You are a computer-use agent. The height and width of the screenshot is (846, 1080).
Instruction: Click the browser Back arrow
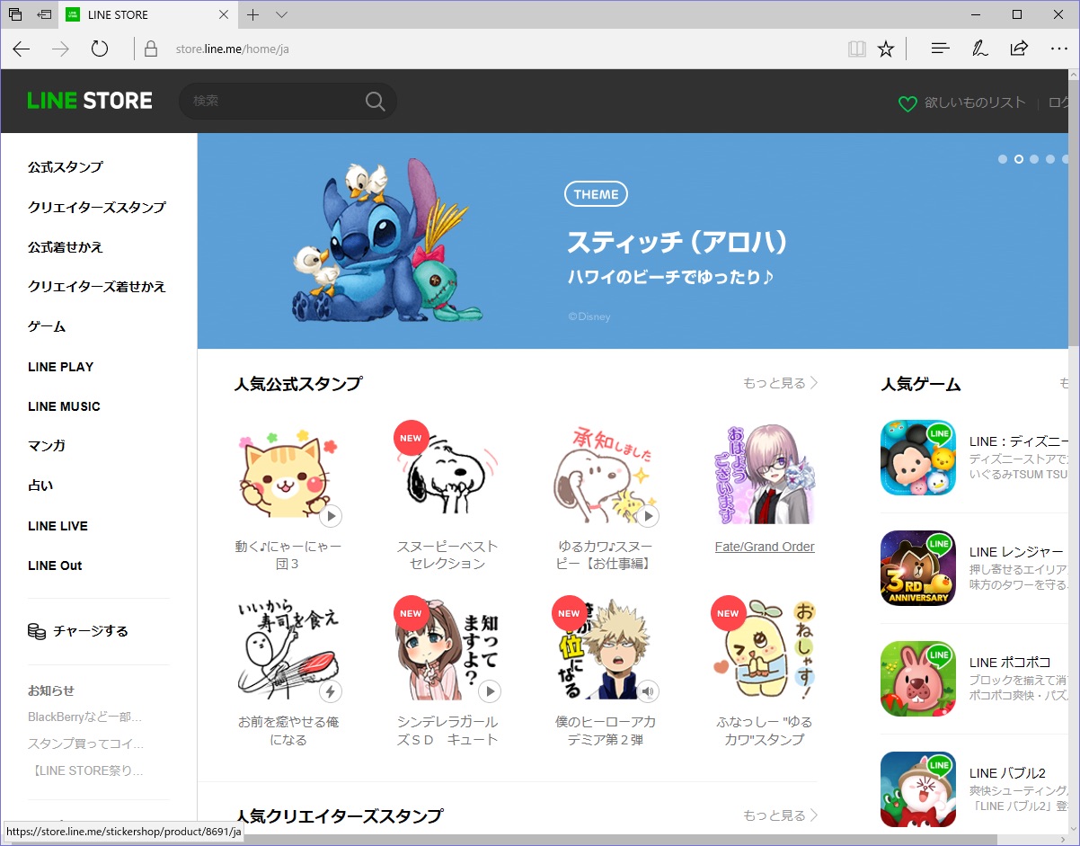(22, 49)
